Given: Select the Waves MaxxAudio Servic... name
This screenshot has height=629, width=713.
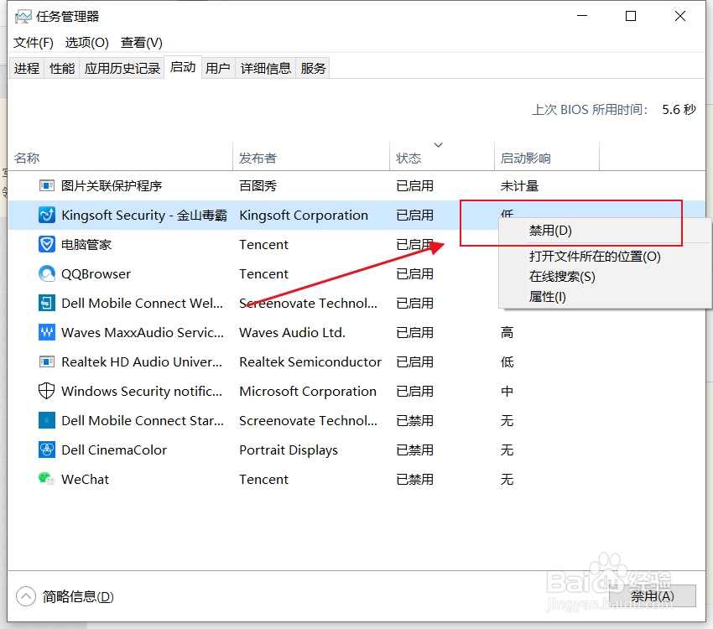Looking at the screenshot, I should click(x=143, y=333).
